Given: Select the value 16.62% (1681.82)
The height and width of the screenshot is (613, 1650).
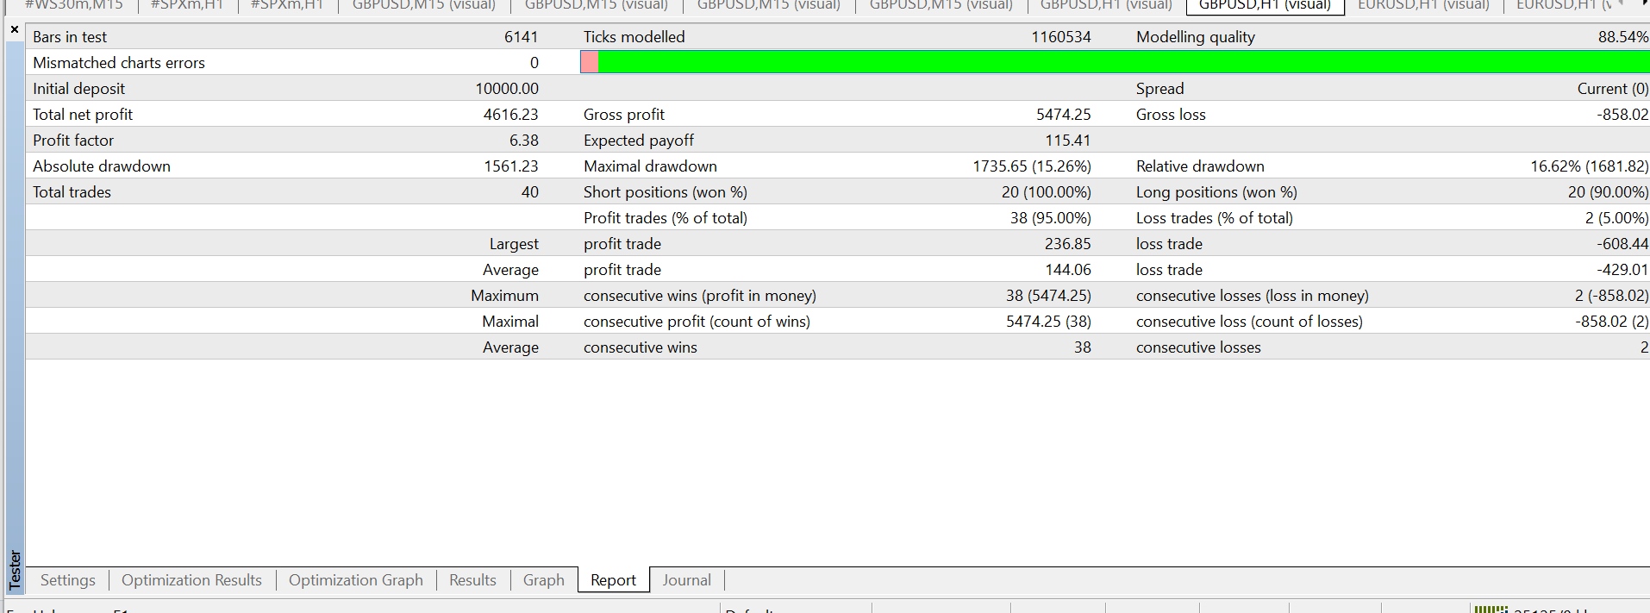Looking at the screenshot, I should 1589,166.
